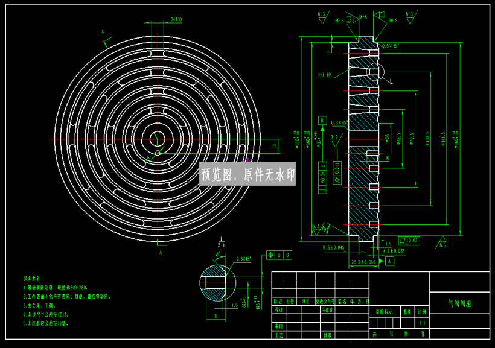Select the flatness tolerance value 0.02

413,241
